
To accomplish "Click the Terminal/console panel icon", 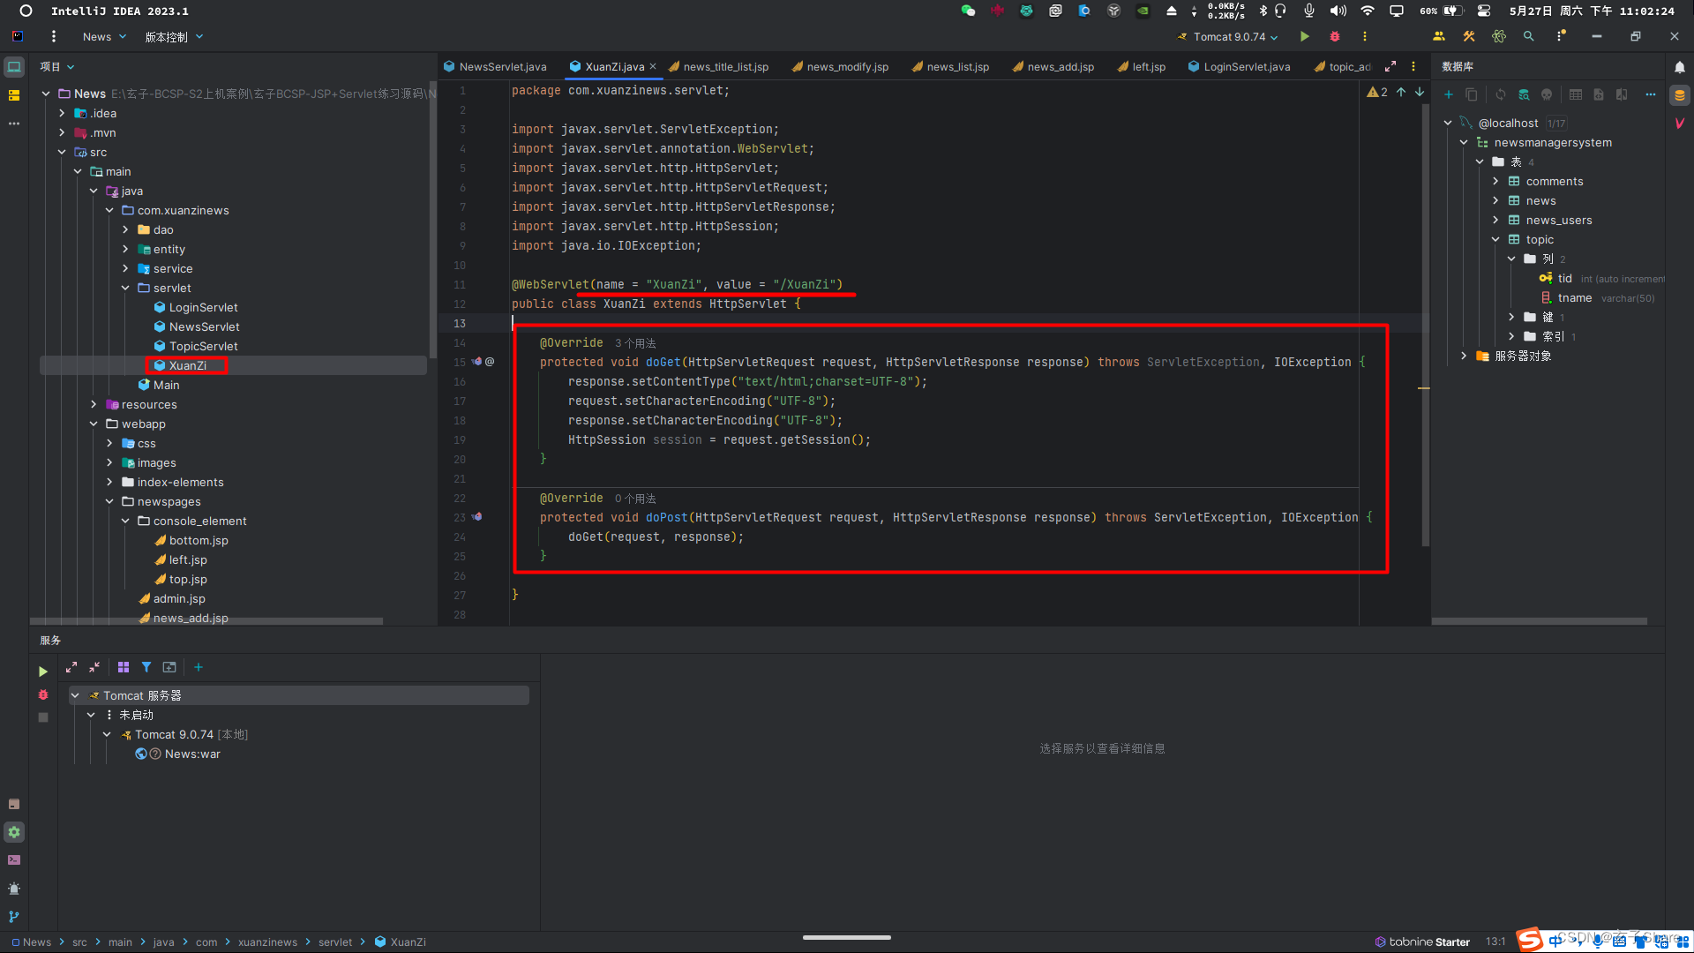I will (x=14, y=860).
